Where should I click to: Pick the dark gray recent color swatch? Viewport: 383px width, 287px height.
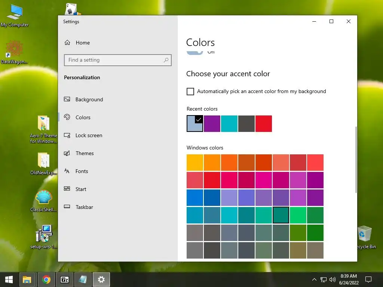point(246,123)
